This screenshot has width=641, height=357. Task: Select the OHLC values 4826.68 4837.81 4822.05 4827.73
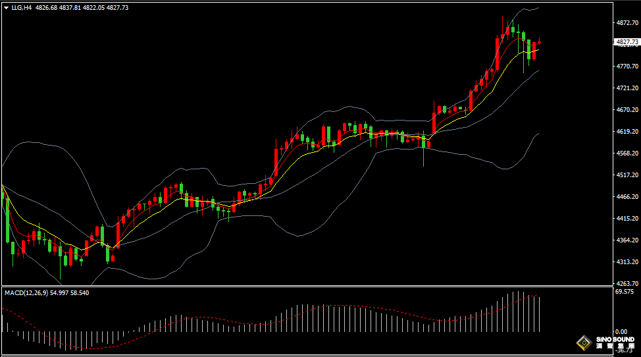82,8
